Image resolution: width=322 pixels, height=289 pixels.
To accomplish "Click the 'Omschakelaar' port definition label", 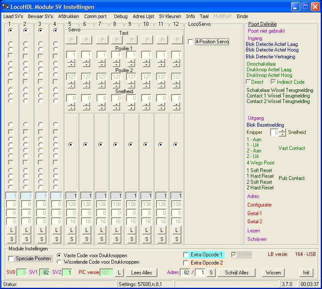I will pos(261,64).
